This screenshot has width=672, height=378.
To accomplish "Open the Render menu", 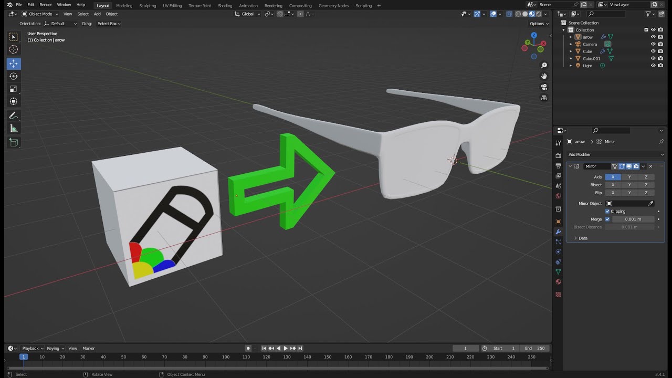I will tap(46, 5).
